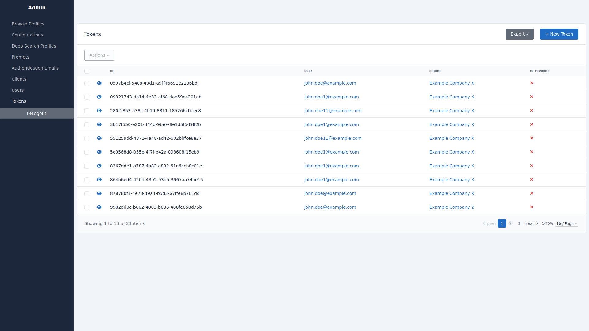
Task: Open Clients in sidebar
Action: 19,79
